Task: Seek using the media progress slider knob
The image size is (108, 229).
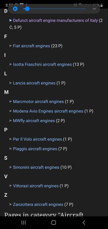Action: (x=27, y=9)
